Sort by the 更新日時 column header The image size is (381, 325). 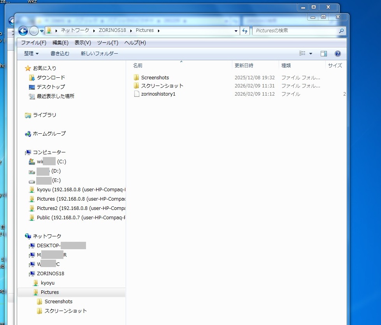coord(244,65)
